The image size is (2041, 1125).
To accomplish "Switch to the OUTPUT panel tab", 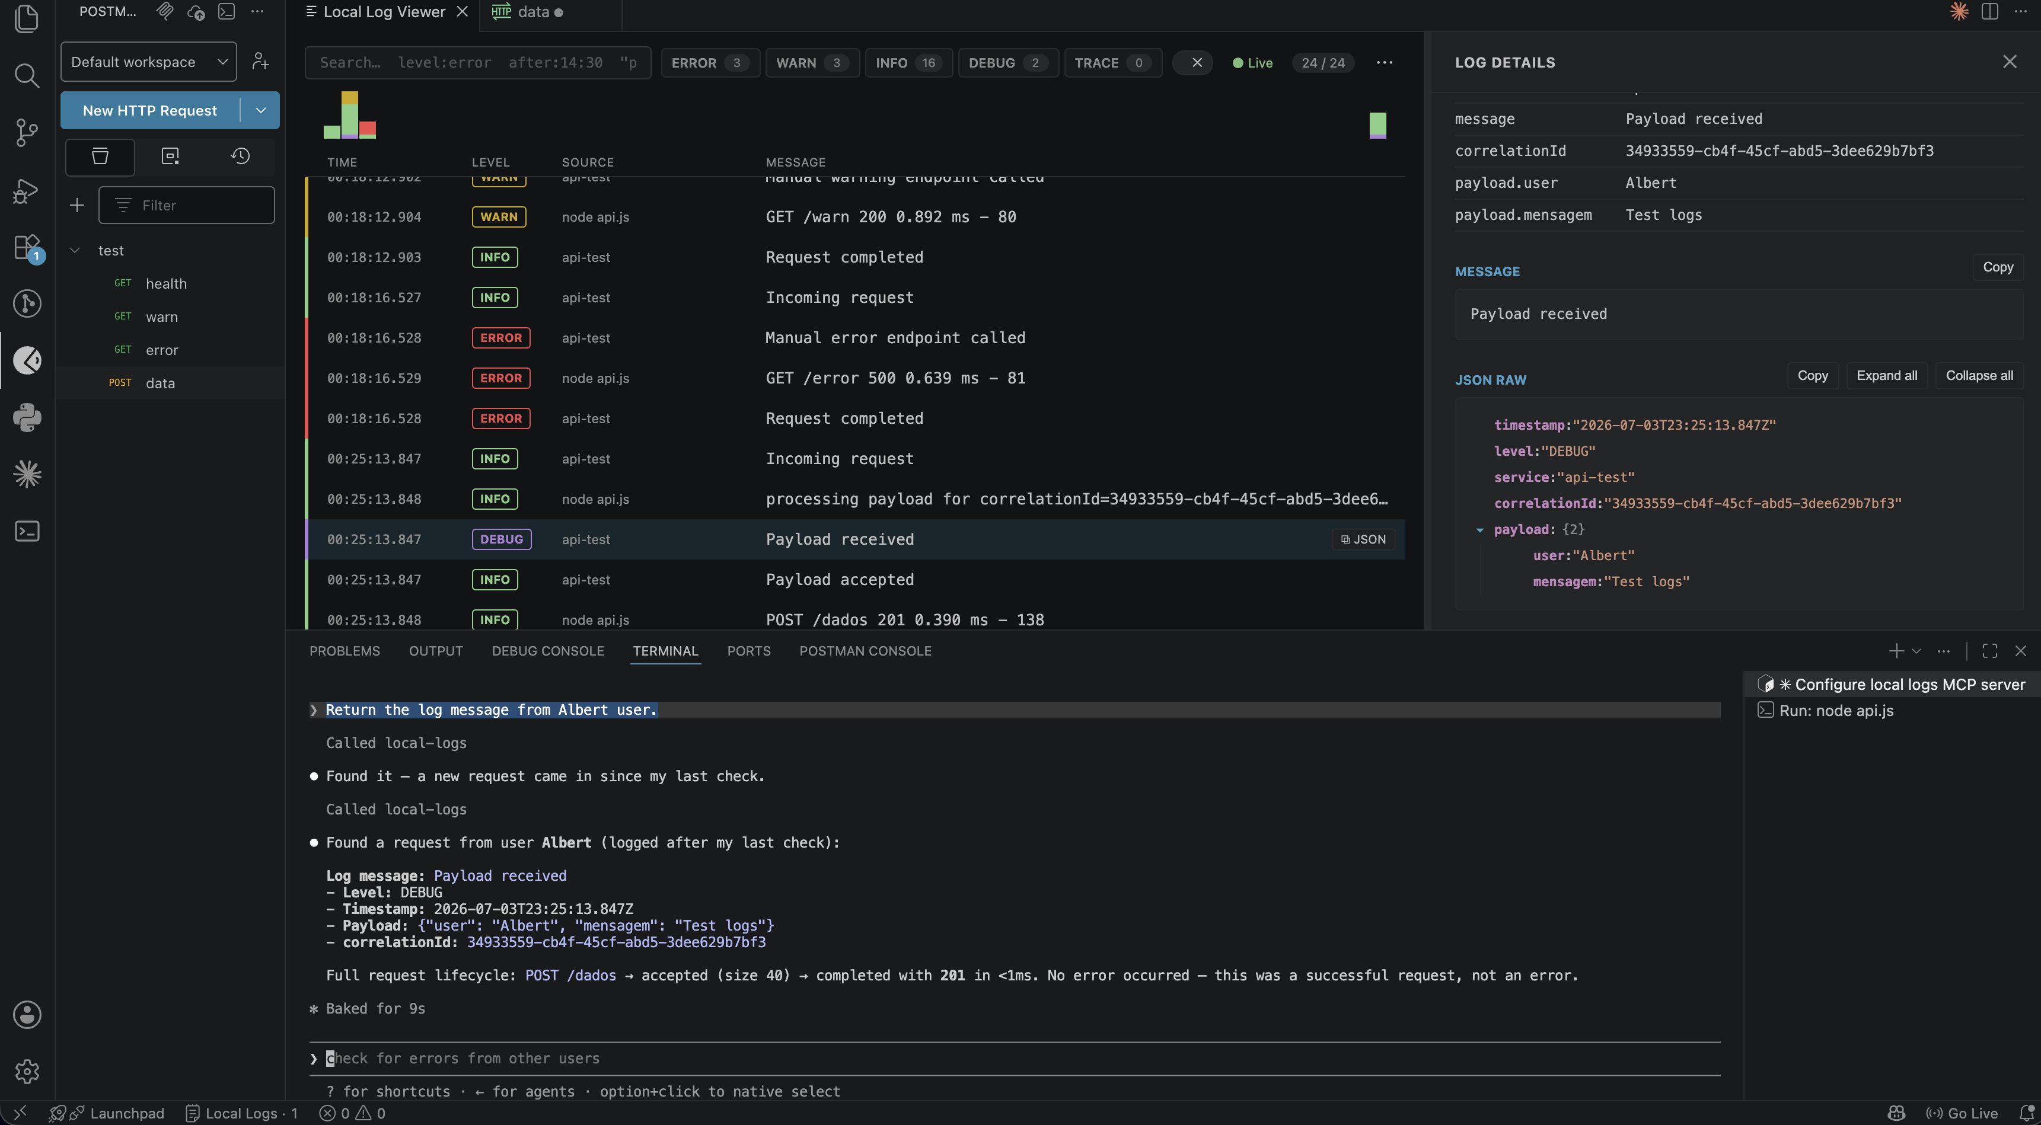I will [436, 650].
